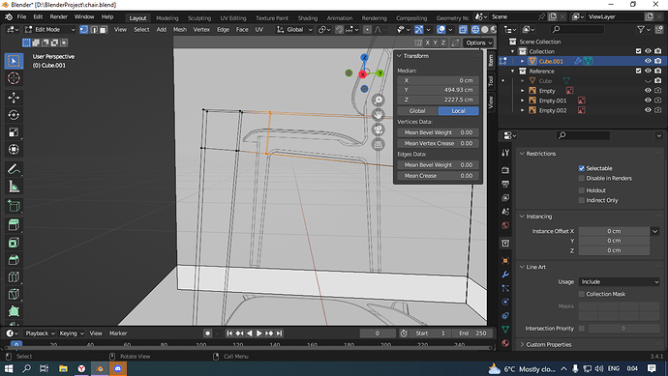Play the animation forward

click(x=259, y=333)
